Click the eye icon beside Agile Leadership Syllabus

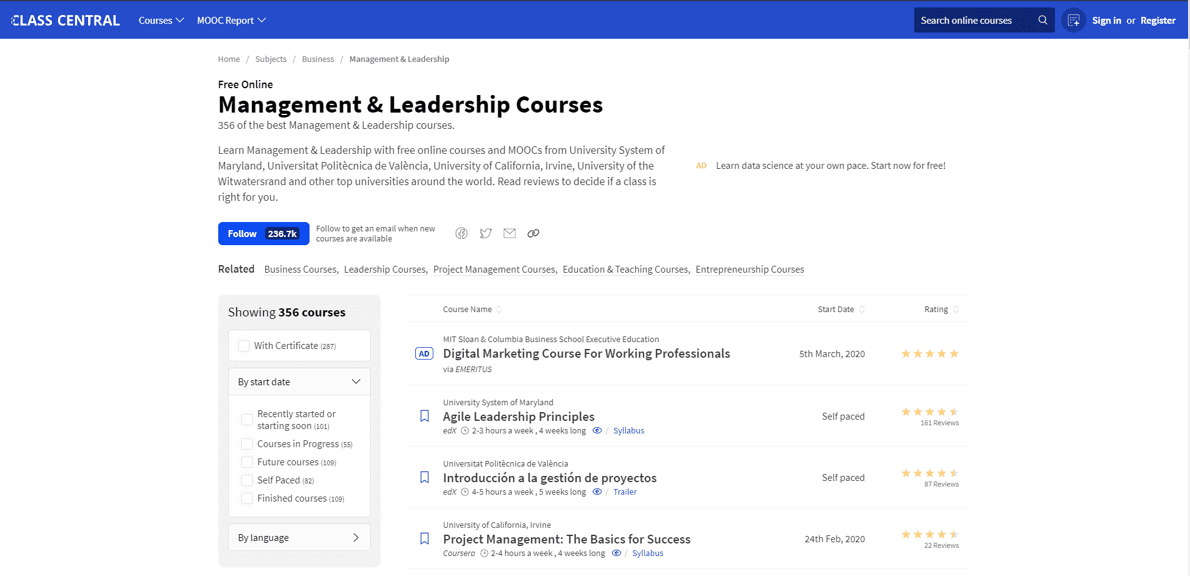click(597, 430)
